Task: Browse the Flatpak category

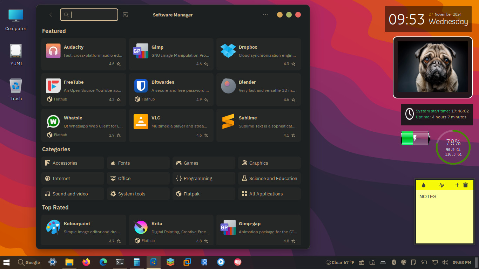Action: coord(204,194)
